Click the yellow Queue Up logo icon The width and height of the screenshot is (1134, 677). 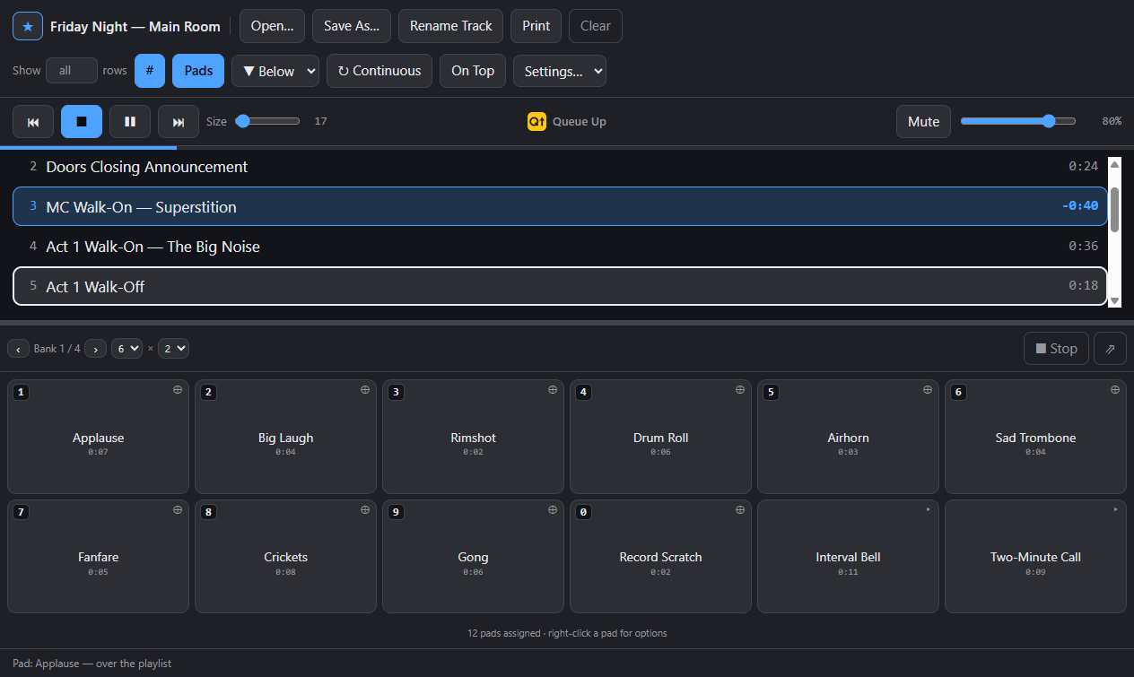[536, 121]
